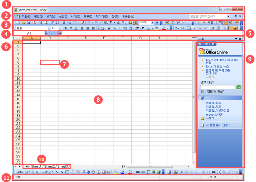Cut selection using the scissors icon
Image resolution: width=256 pixels, height=182 pixels.
click(x=64, y=23)
